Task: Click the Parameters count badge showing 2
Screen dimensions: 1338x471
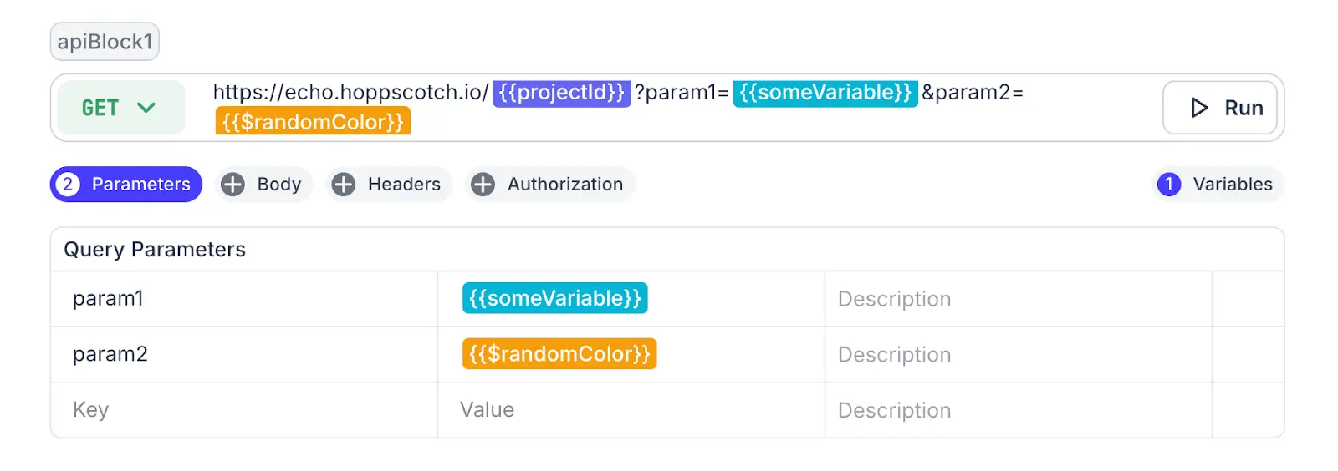Action: tap(68, 185)
